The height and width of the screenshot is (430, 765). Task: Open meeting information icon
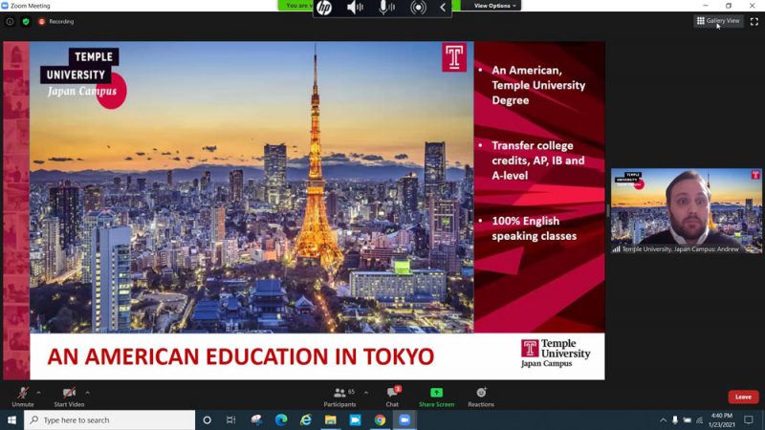[10, 21]
